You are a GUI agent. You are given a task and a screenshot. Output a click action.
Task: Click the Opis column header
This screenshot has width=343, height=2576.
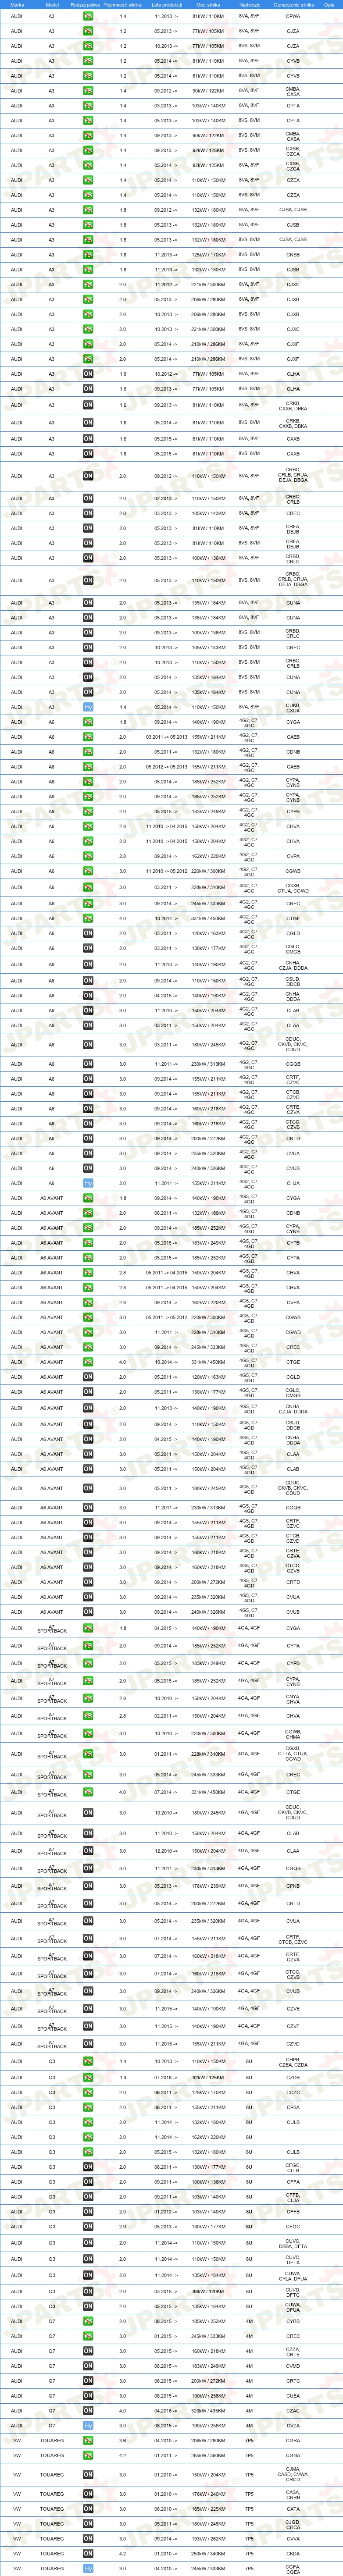pyautogui.click(x=329, y=4)
